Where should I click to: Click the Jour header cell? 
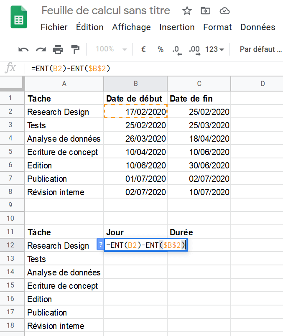pos(135,232)
